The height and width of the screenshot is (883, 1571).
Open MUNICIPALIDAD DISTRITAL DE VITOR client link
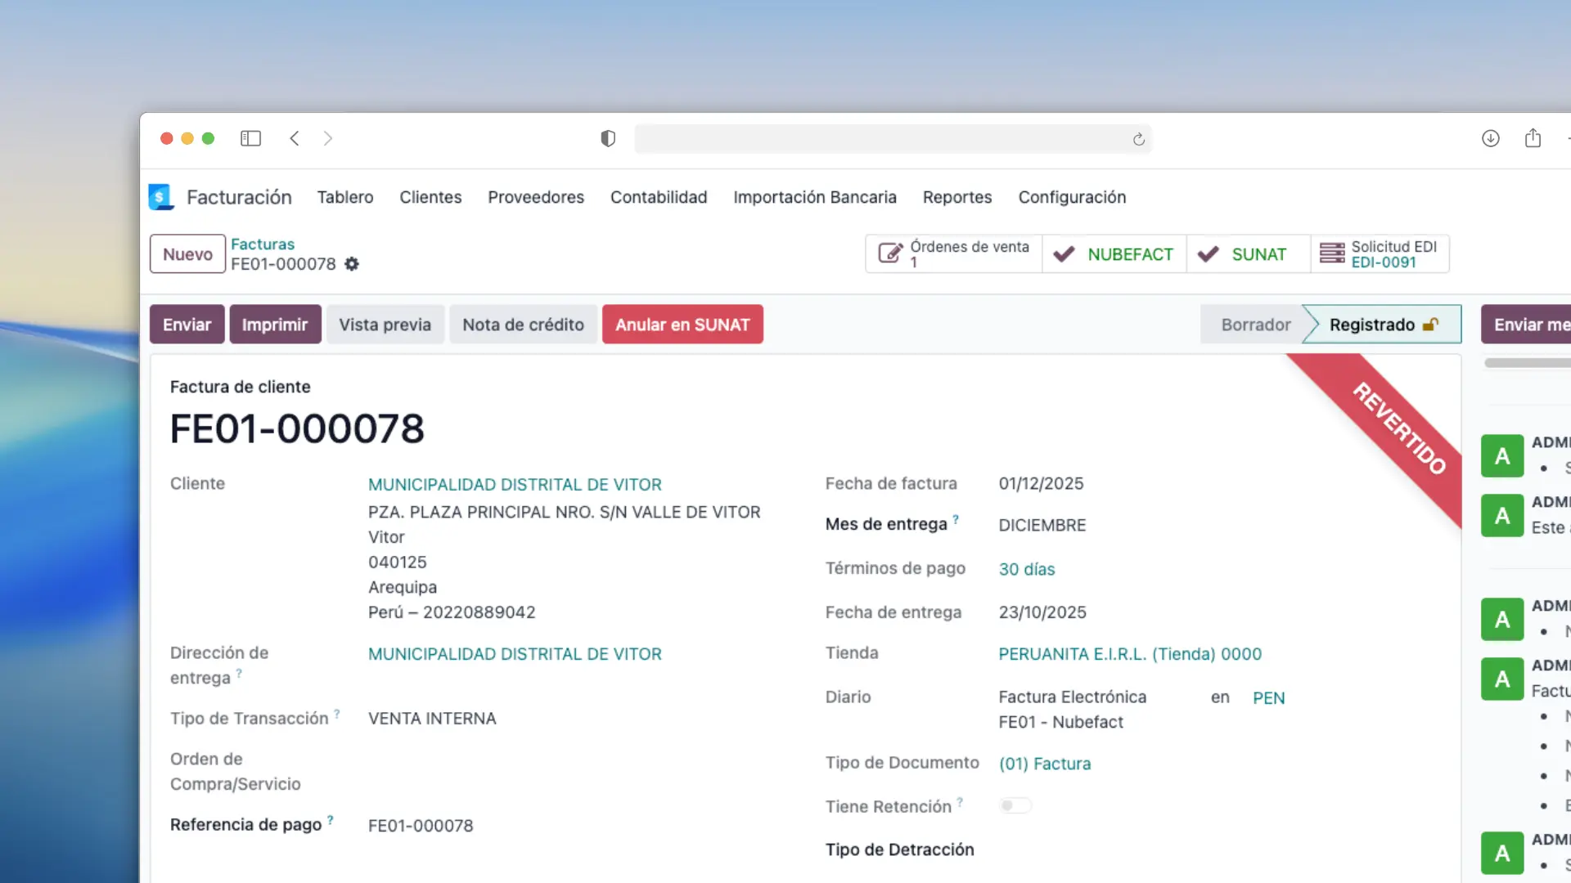515,485
